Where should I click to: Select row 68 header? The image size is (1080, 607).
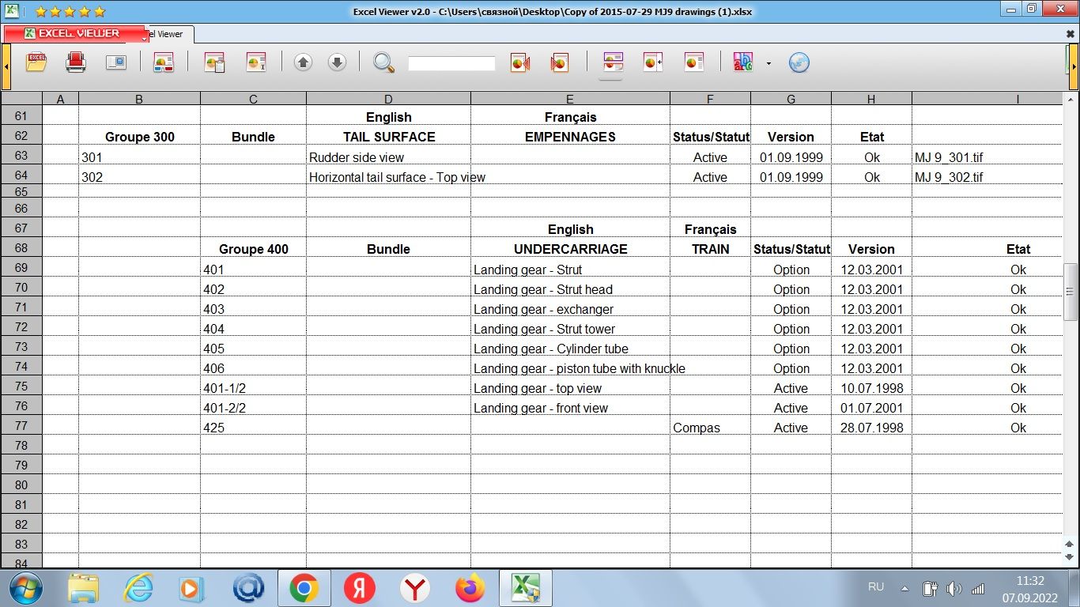point(21,248)
